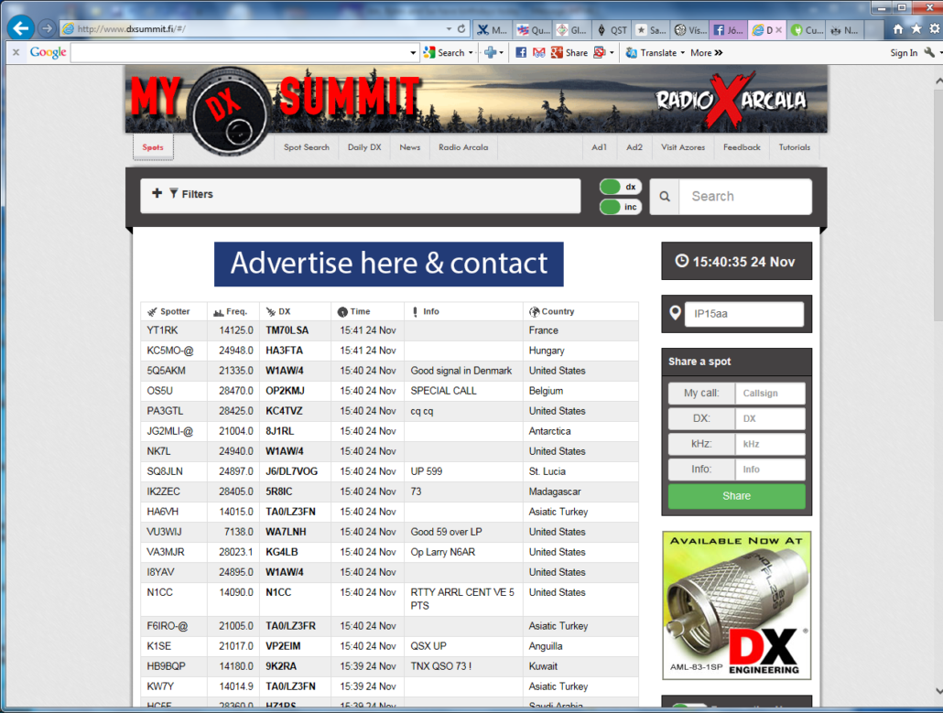Click the magnifier icon beside Search field
This screenshot has height=713, width=943.
tap(665, 197)
